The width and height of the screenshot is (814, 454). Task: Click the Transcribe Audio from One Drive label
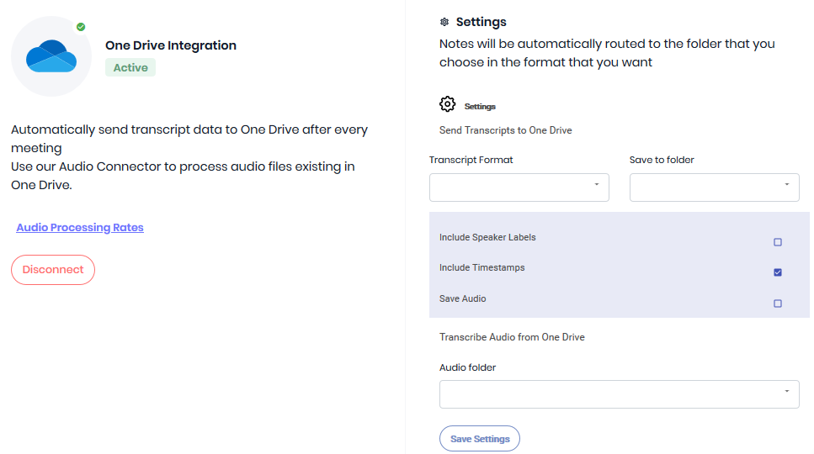click(x=512, y=337)
